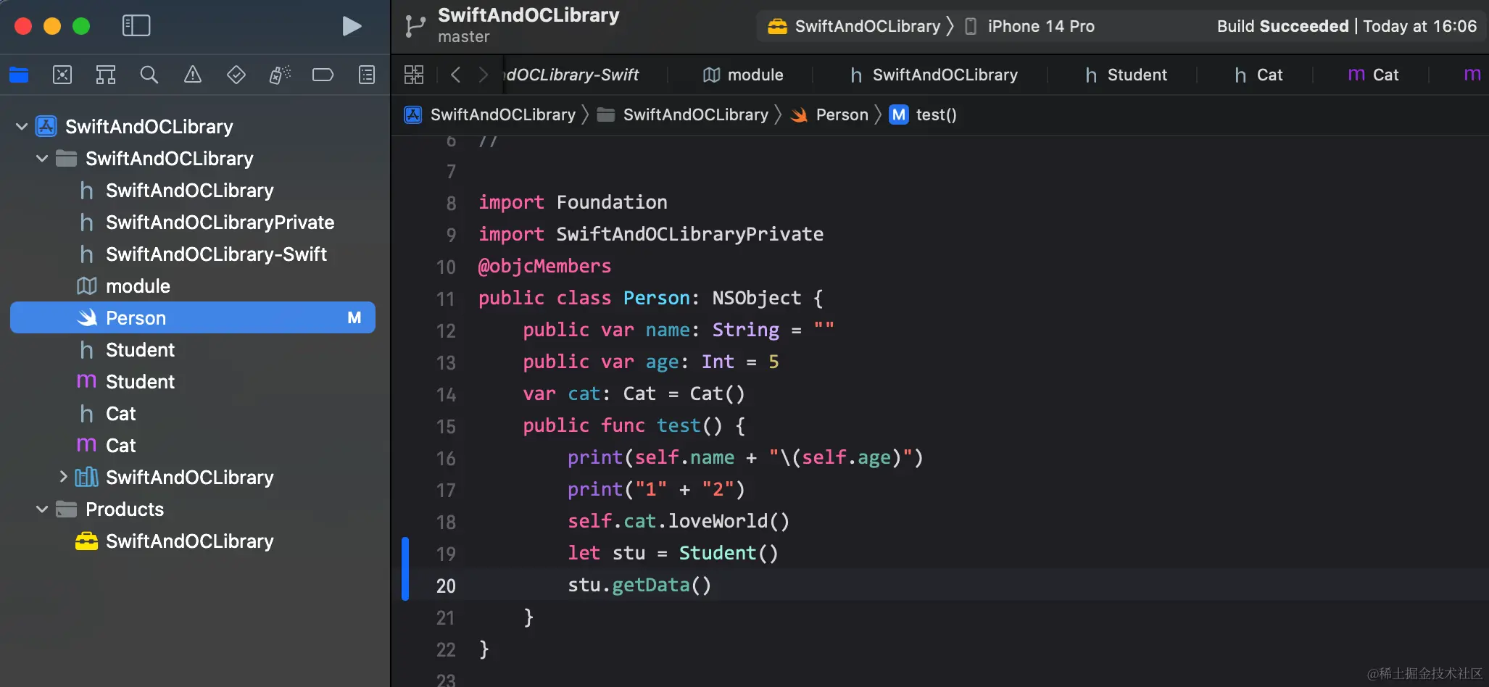Click line number 20 in the gutter
Screen dimensions: 1489x687
[446, 586]
